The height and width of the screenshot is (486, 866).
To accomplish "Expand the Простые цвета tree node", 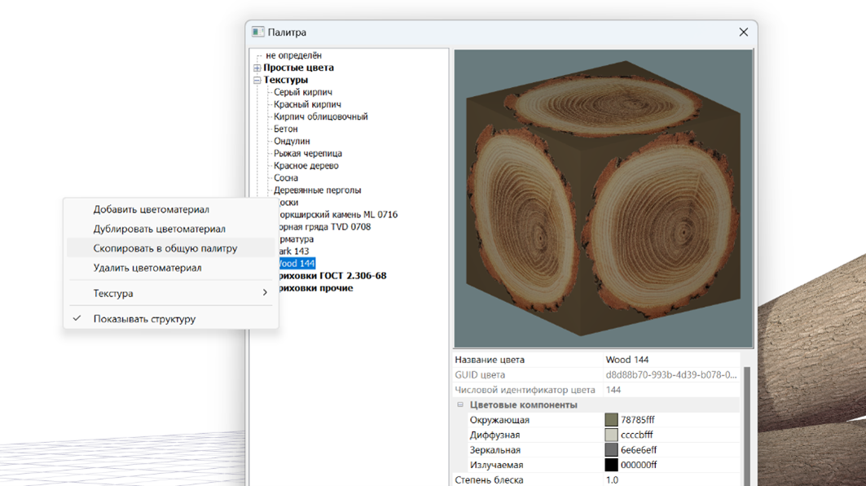I will pyautogui.click(x=257, y=68).
